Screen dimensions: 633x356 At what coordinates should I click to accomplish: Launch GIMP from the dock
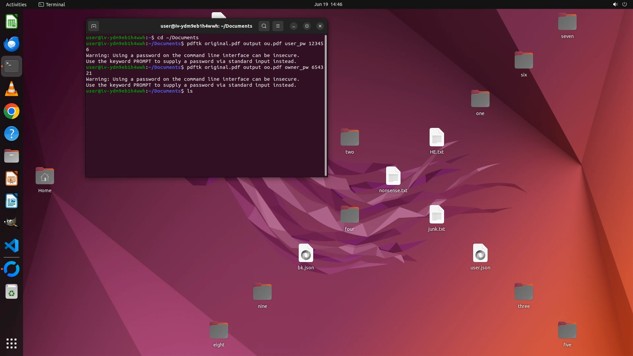(12, 223)
